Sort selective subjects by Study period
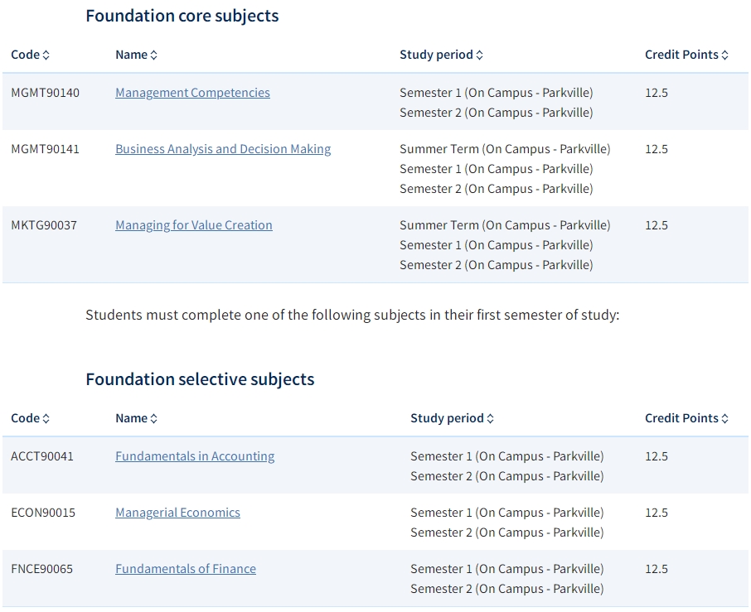This screenshot has width=751, height=612. [x=452, y=418]
